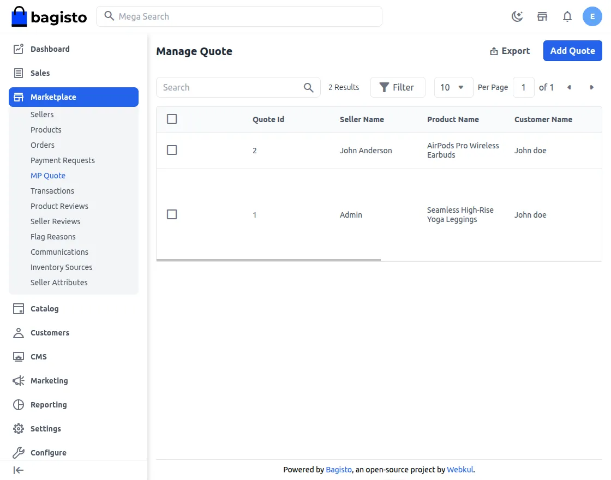Viewport: 611px width, 480px height.
Task: Click the Export button
Action: coord(510,51)
